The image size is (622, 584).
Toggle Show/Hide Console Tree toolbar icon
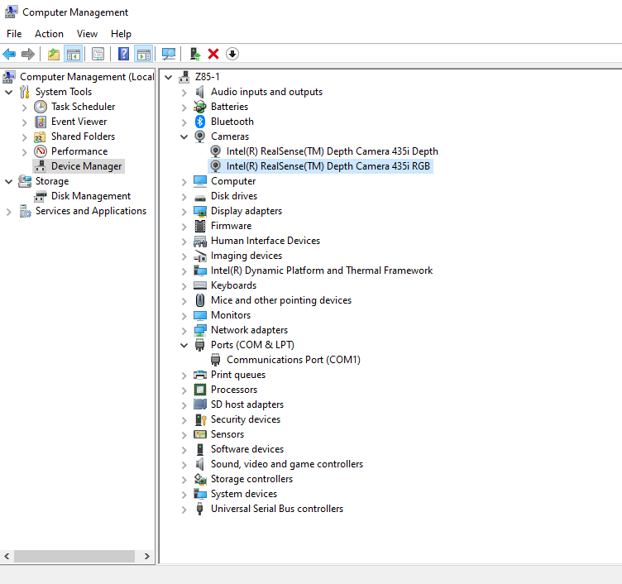click(x=74, y=54)
